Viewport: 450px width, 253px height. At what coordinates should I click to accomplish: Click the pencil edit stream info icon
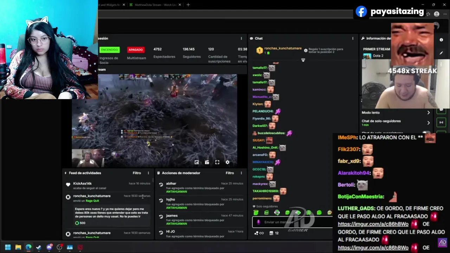(441, 53)
